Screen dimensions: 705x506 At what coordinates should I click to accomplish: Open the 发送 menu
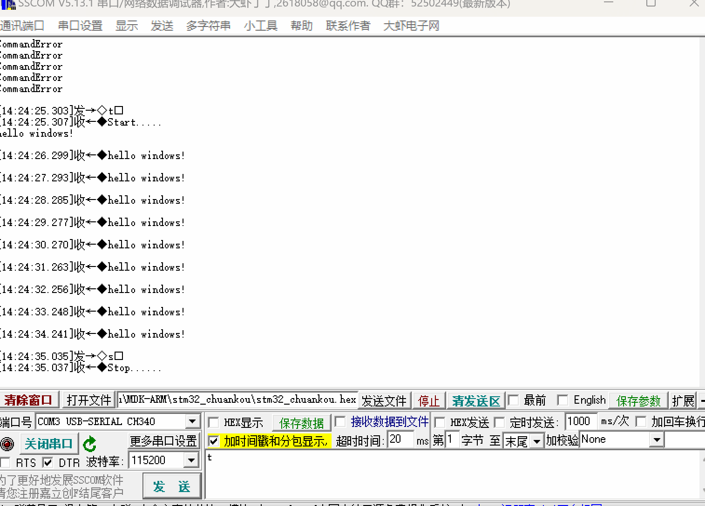162,26
